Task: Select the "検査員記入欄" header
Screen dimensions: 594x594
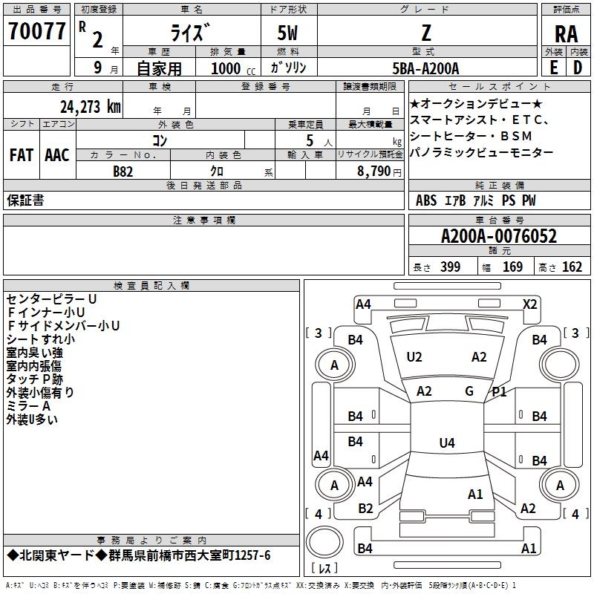Action: 151,286
